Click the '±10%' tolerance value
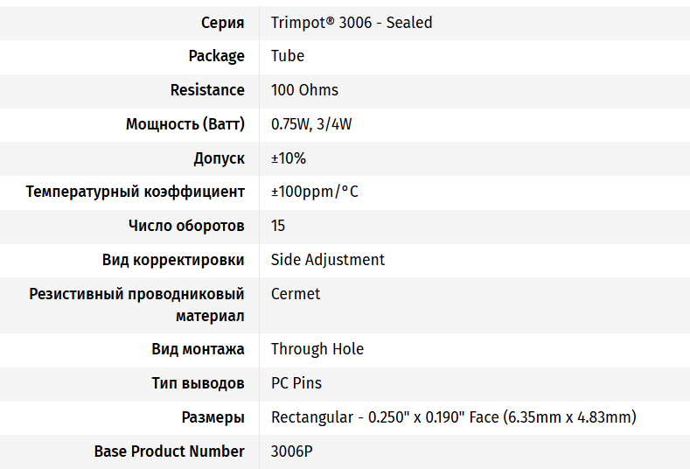 [289, 158]
